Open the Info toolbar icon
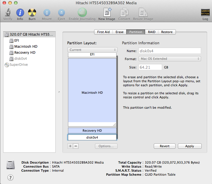The image size is (212, 184). coord(20,12)
